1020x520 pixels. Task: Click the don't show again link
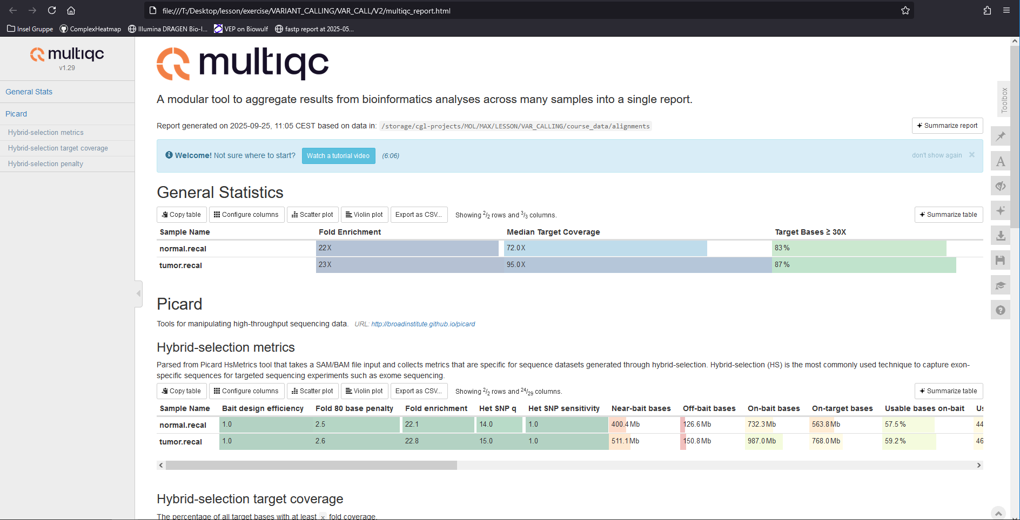[937, 155]
